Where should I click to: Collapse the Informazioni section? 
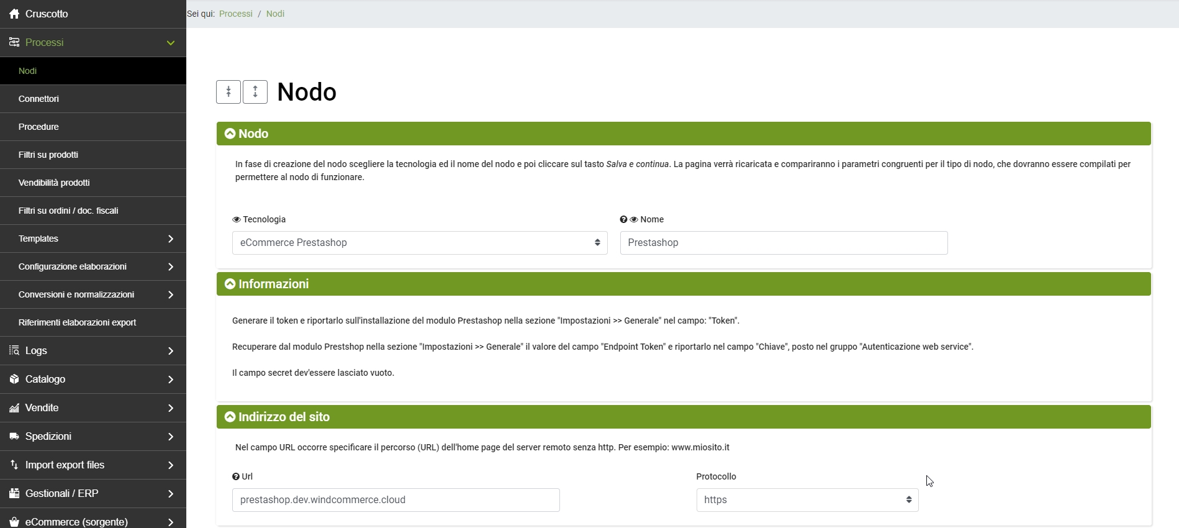230,284
